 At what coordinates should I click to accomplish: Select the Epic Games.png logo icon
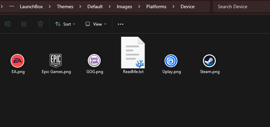[56, 61]
